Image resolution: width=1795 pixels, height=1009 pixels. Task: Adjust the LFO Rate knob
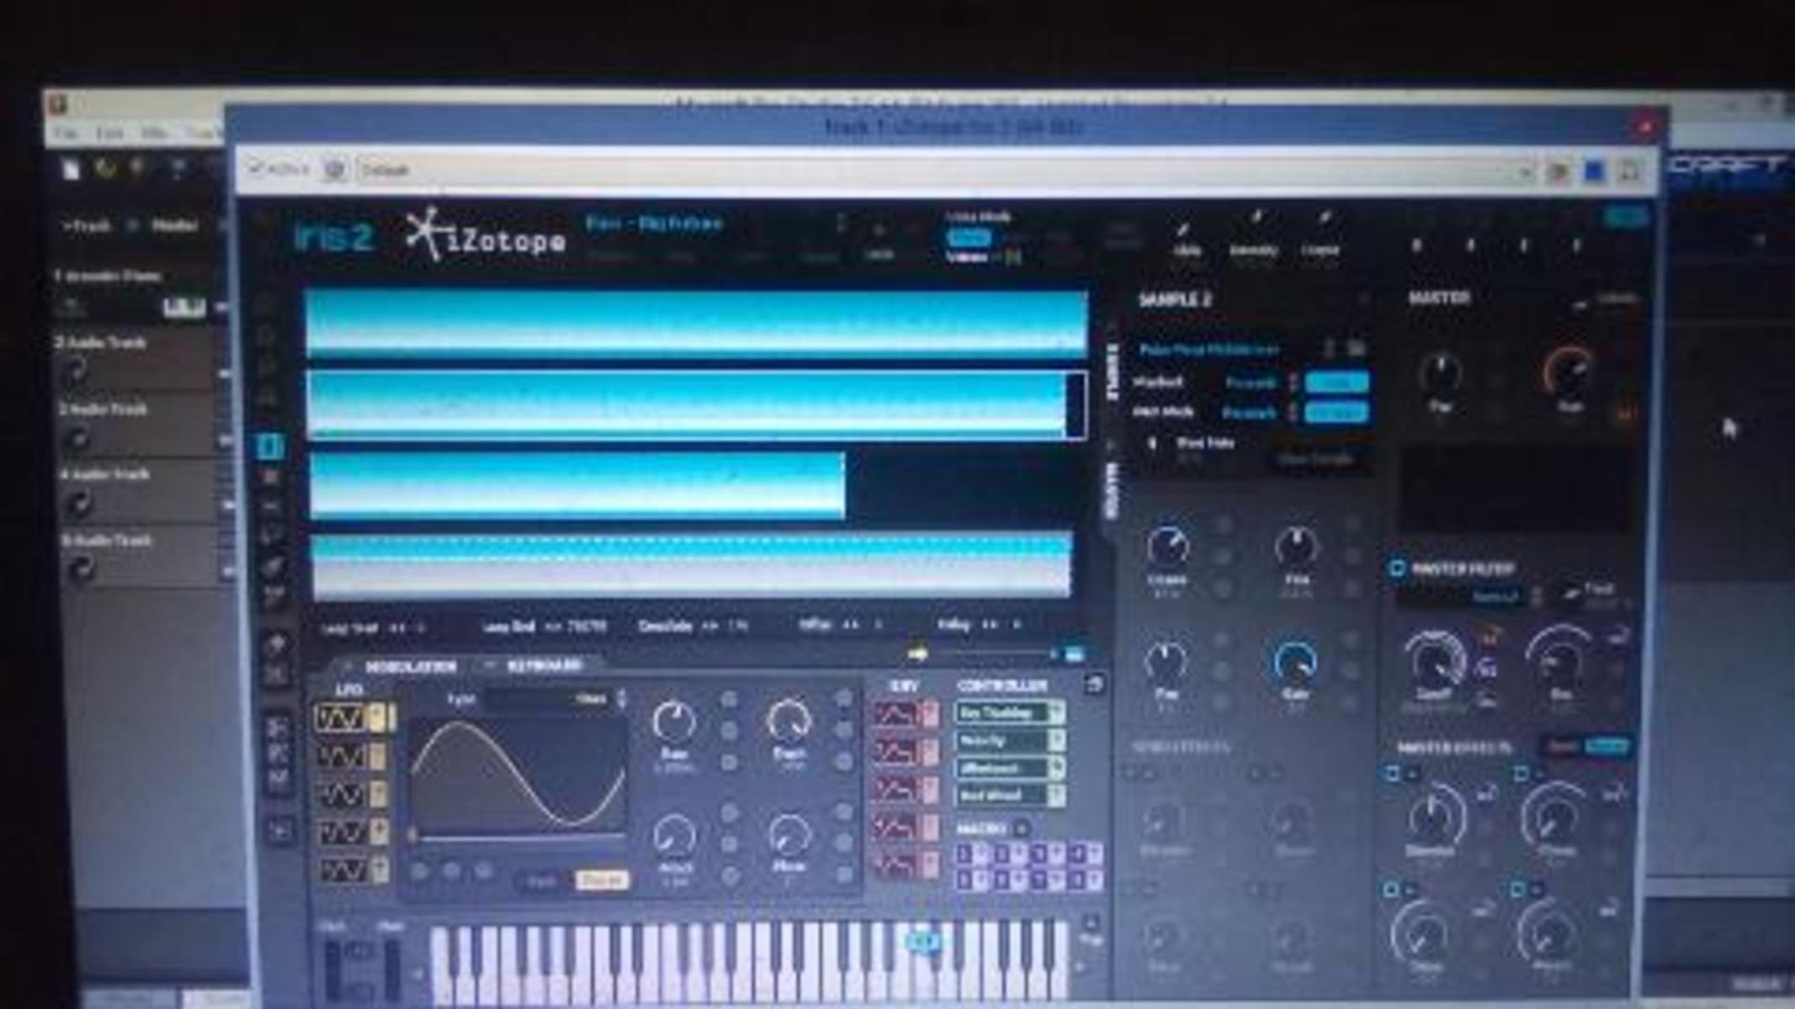pyautogui.click(x=672, y=721)
